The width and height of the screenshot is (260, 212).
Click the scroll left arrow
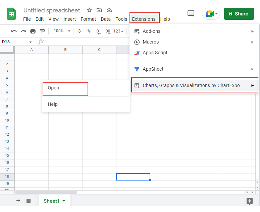coord(247,193)
